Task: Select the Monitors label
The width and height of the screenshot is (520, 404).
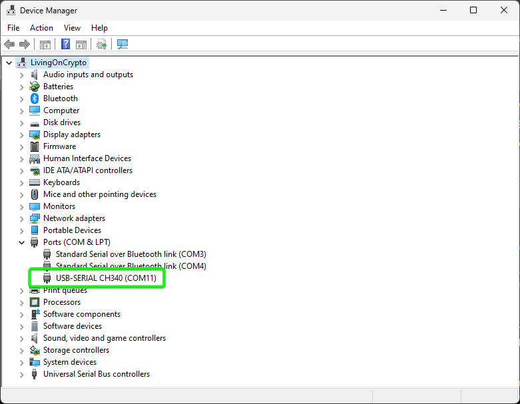Action: pyautogui.click(x=59, y=206)
